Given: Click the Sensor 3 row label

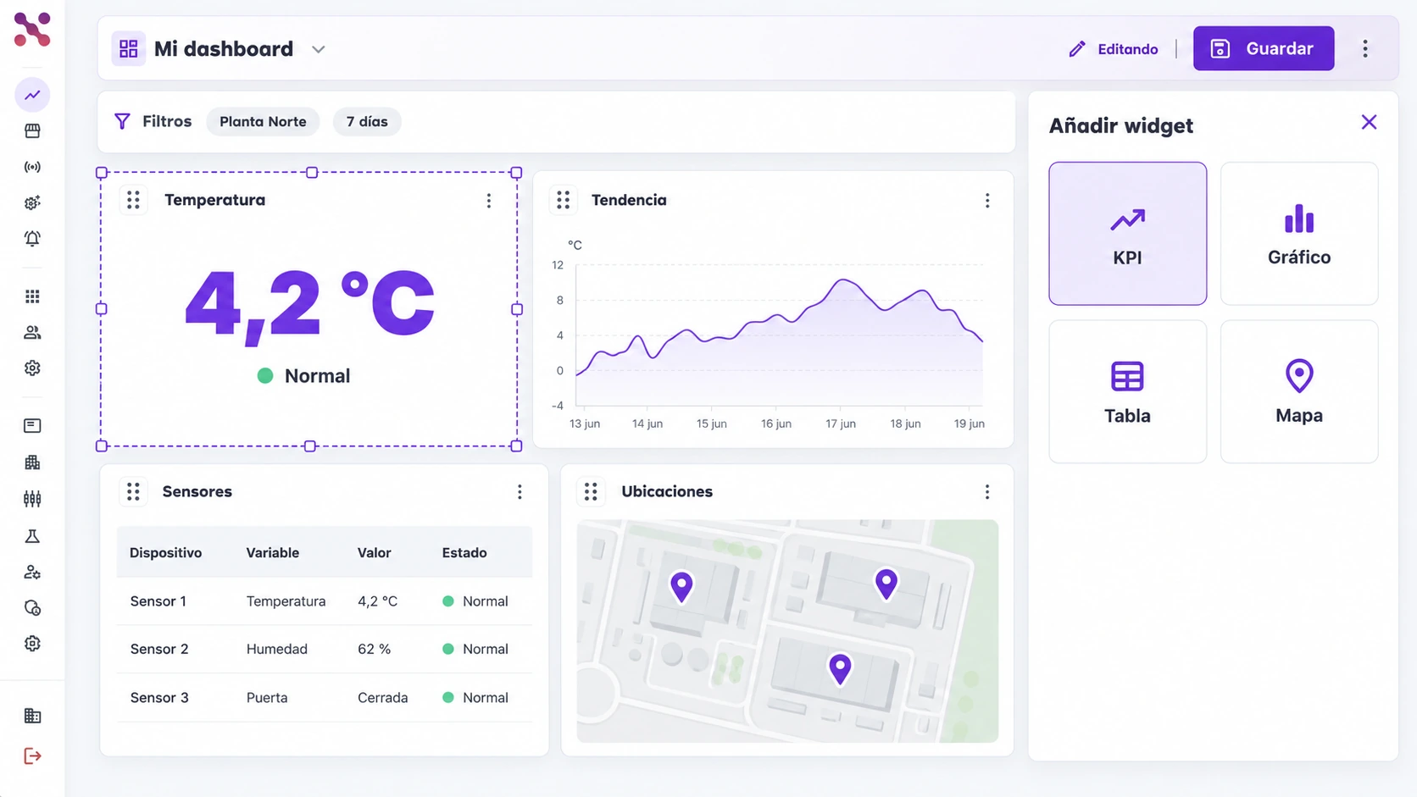Looking at the screenshot, I should point(159,698).
